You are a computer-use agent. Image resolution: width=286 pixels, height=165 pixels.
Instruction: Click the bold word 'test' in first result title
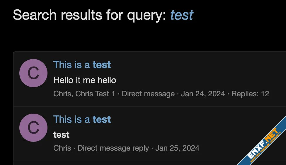[102, 65]
